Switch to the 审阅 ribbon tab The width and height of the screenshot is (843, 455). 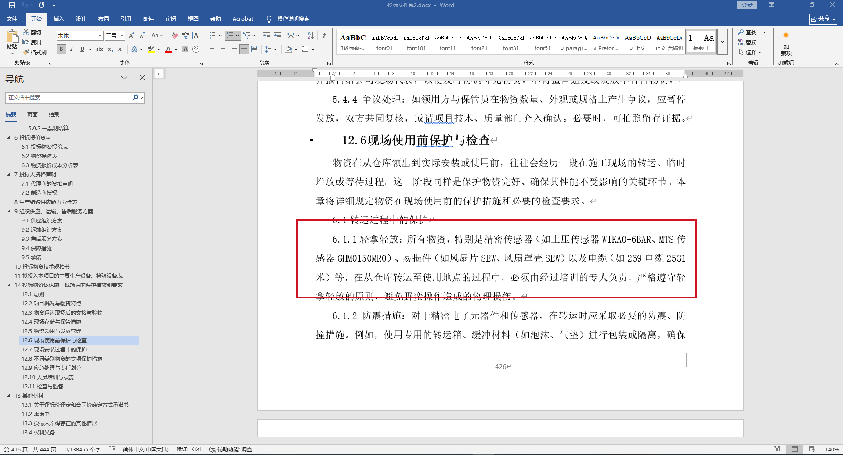[171, 18]
